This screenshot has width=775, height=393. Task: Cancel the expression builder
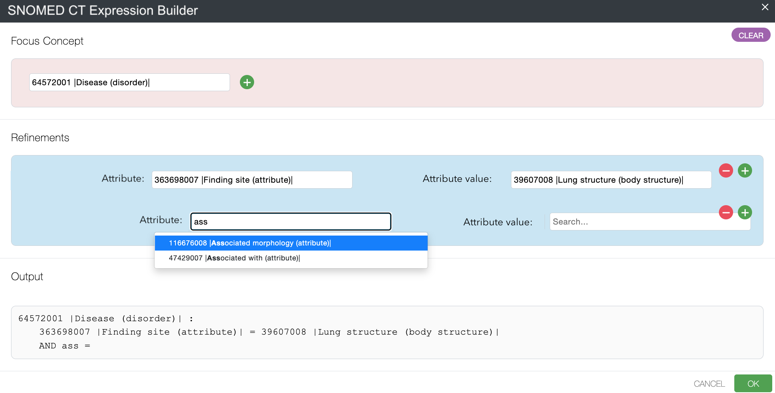pyautogui.click(x=709, y=384)
